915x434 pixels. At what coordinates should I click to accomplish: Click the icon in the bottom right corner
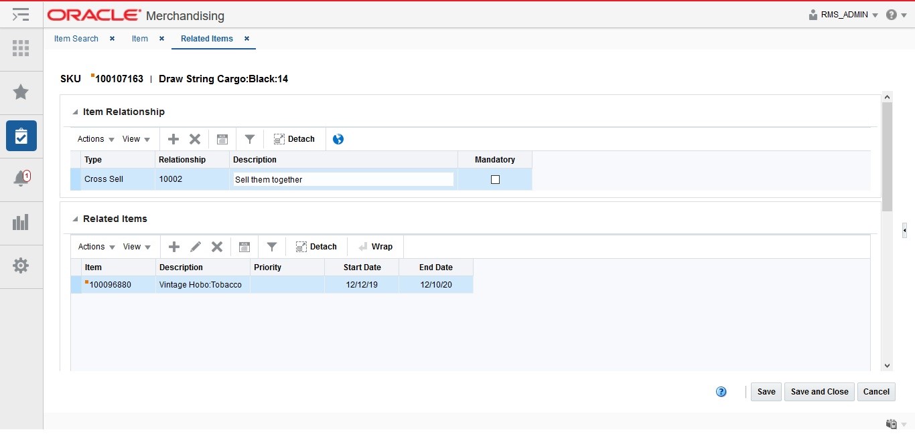tap(892, 424)
